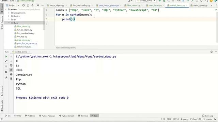Pin the Run tab with pin icon
The height and width of the screenshot is (122, 218).
6,78
